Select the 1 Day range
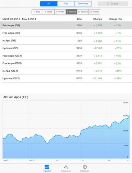 [37, 12]
